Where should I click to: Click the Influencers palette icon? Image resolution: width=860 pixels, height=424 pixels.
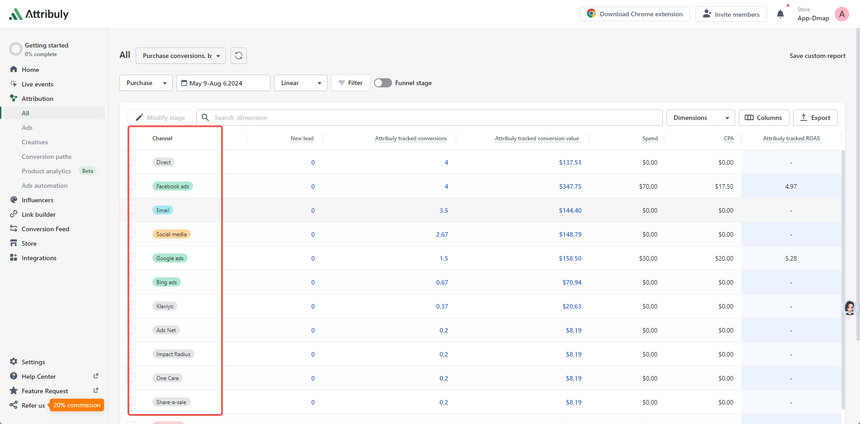(x=14, y=200)
